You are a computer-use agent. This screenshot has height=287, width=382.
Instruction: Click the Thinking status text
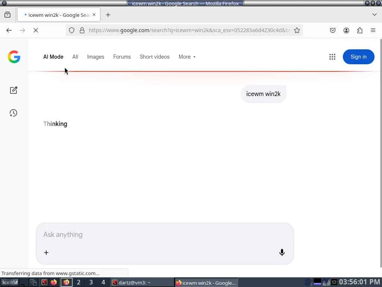point(55,124)
